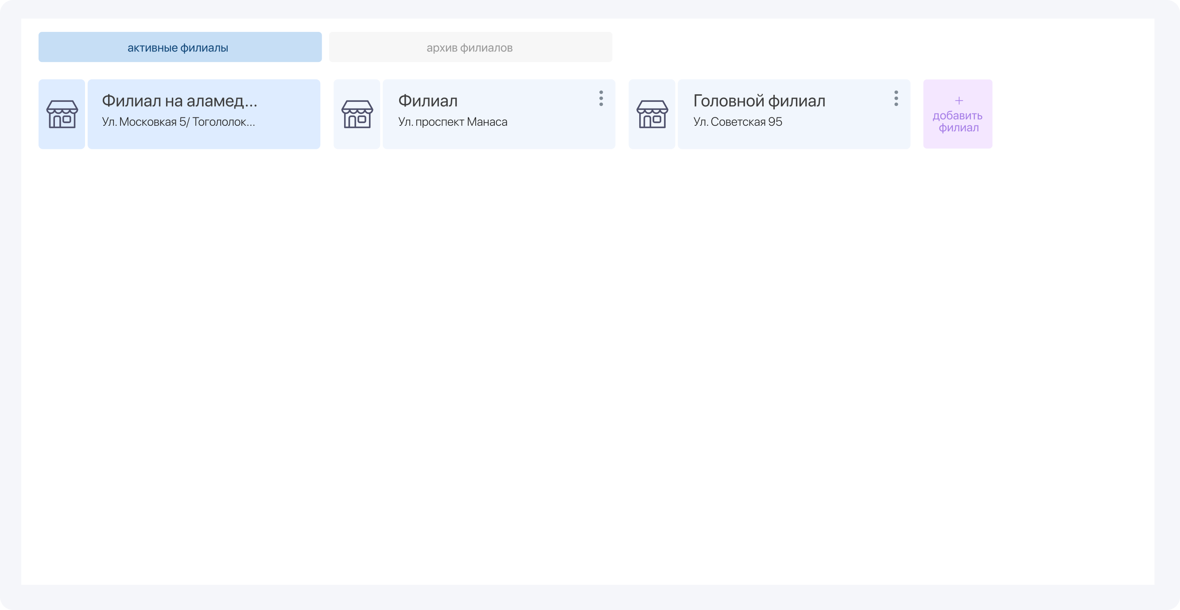Switch to the активные филиалы tab
The image size is (1180, 610).
pyautogui.click(x=180, y=47)
